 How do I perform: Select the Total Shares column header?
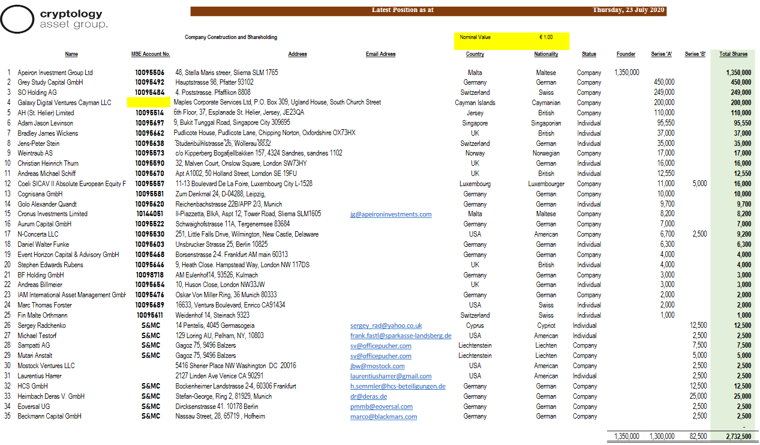733,54
